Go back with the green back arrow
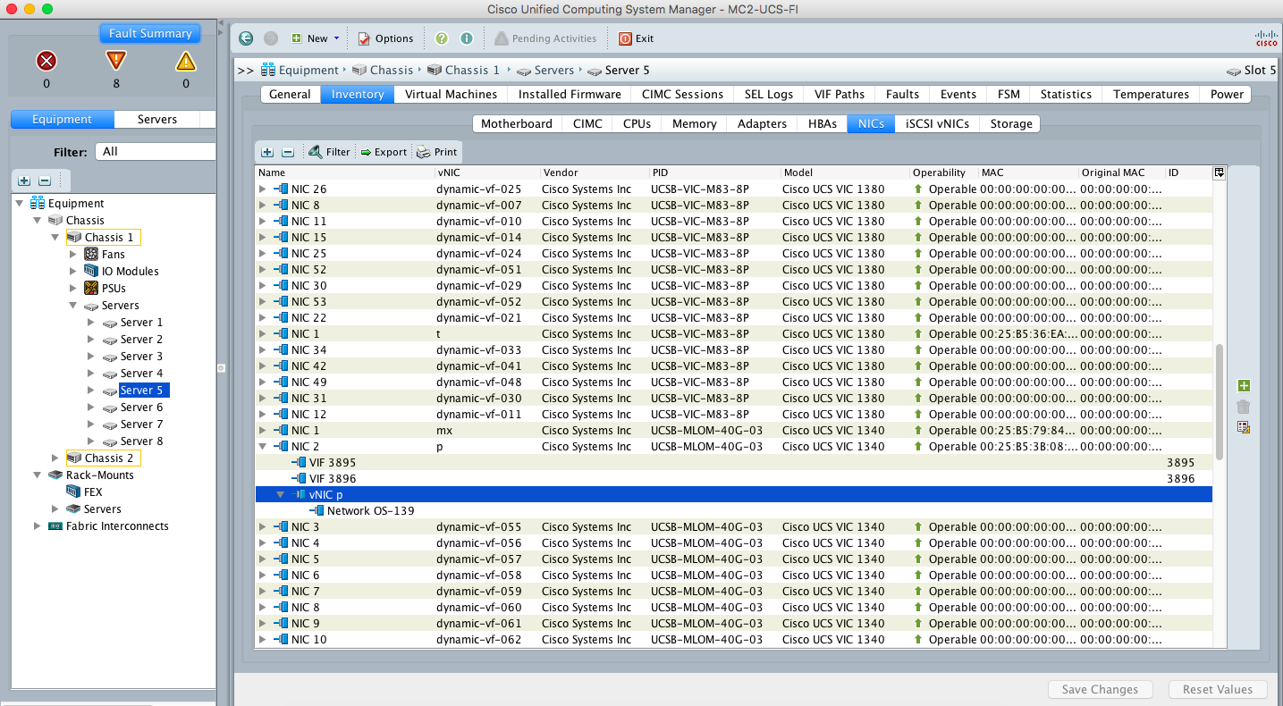The image size is (1283, 706). tap(246, 38)
